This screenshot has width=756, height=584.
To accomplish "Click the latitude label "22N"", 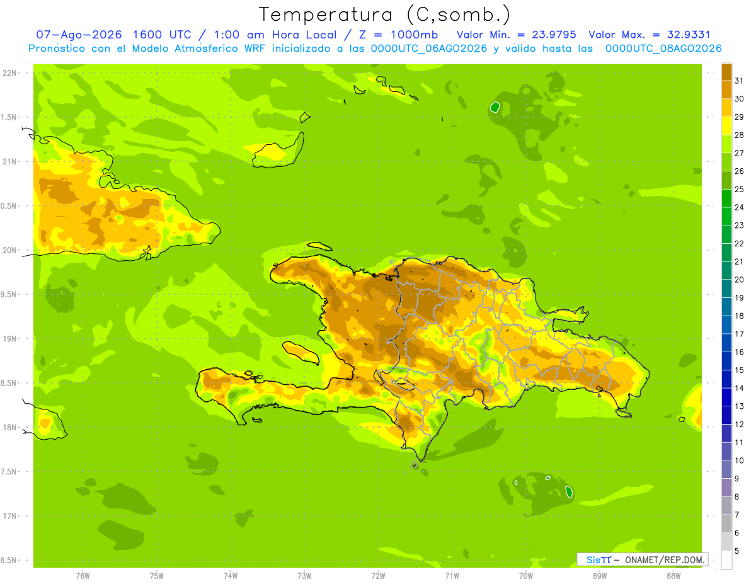I will point(10,72).
